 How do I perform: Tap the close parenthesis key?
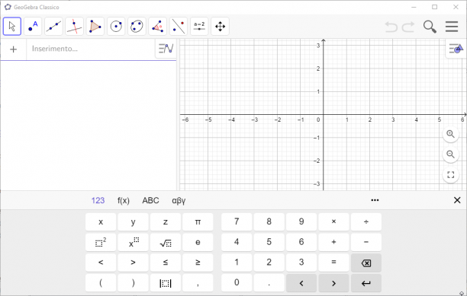tap(133, 283)
